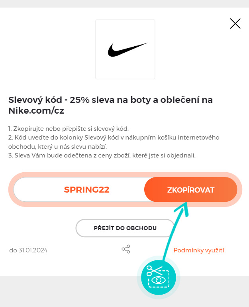Screen dimensions: 249x307
Task: Click the Nike swoosh logo
Action: click(x=127, y=50)
